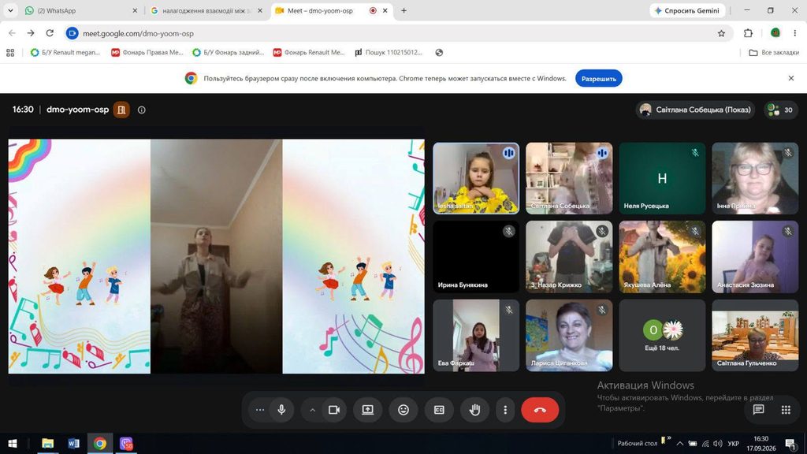Toggle the camera on or off
The image size is (807, 454).
[x=334, y=410]
